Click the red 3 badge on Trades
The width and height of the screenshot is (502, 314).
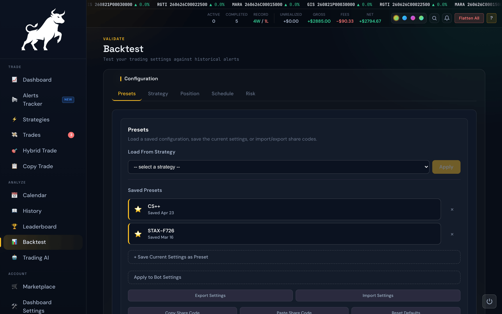(71, 135)
